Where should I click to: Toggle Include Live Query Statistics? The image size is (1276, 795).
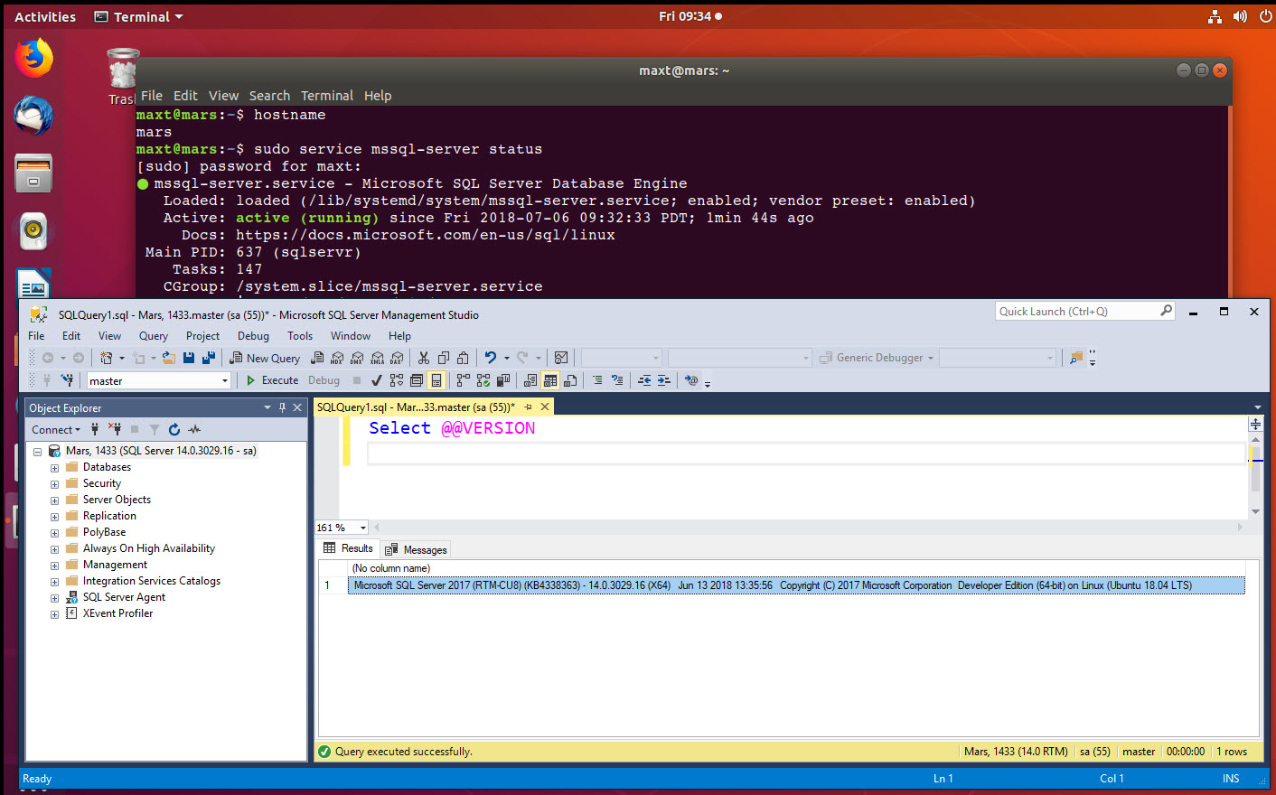[x=483, y=380]
